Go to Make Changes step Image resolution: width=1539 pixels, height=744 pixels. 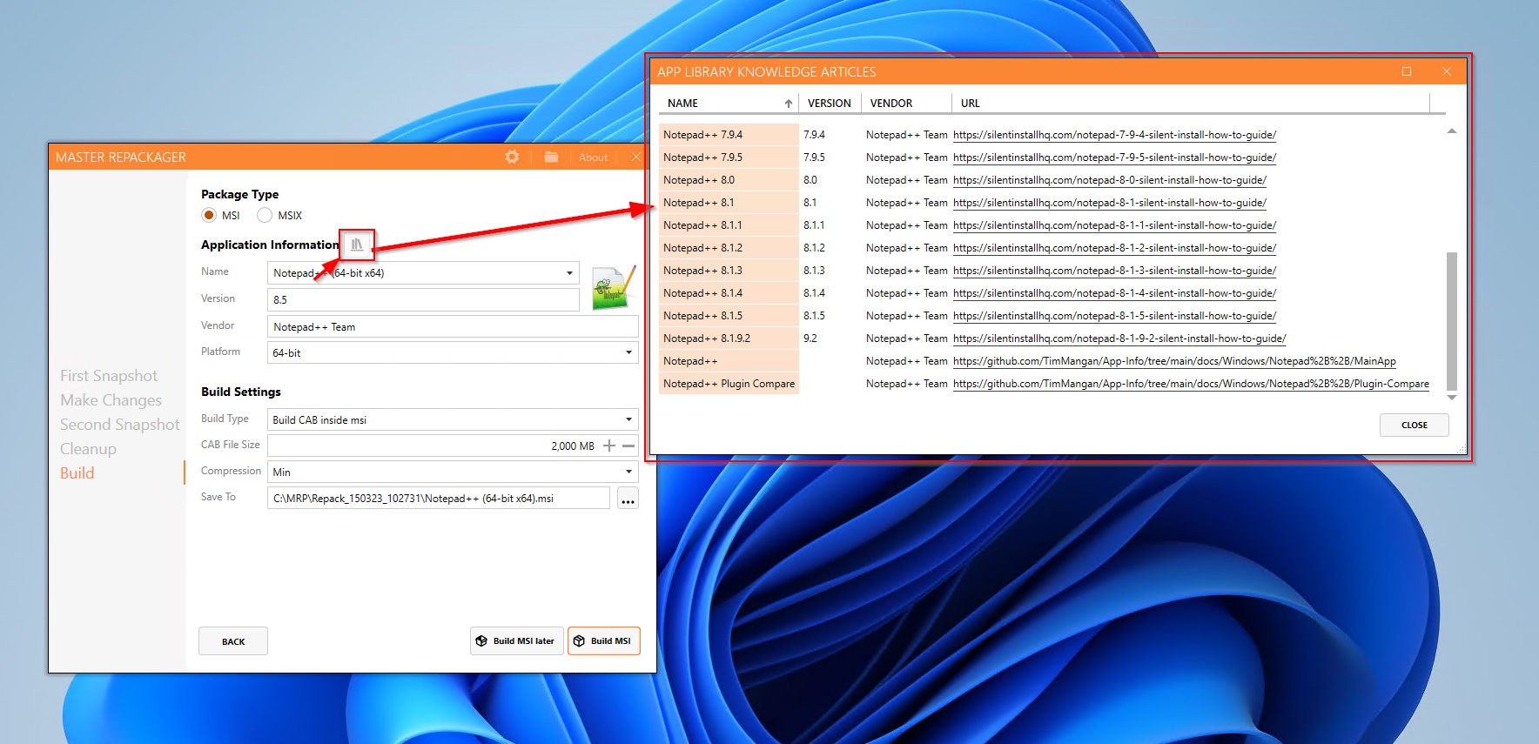pyautogui.click(x=111, y=400)
